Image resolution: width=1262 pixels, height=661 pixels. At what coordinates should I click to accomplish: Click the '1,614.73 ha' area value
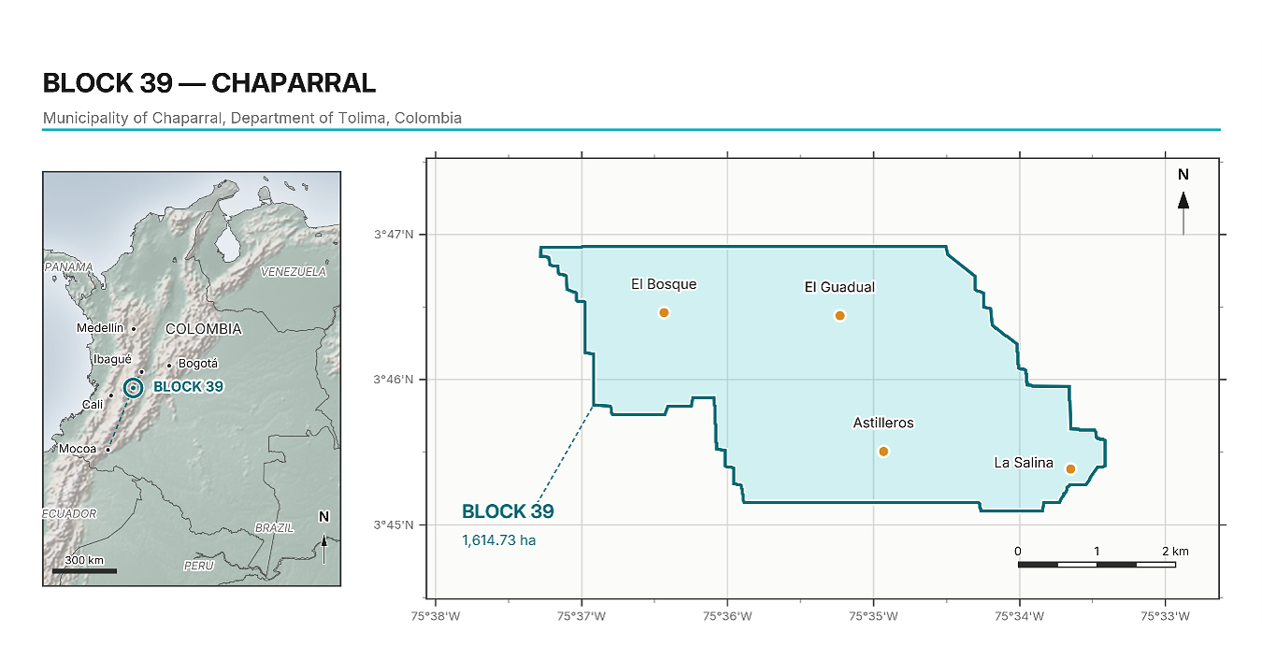coord(498,540)
